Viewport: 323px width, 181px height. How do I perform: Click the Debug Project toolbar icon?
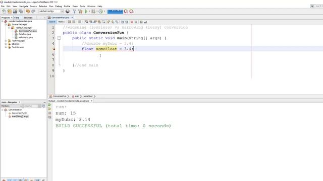(x=93, y=12)
